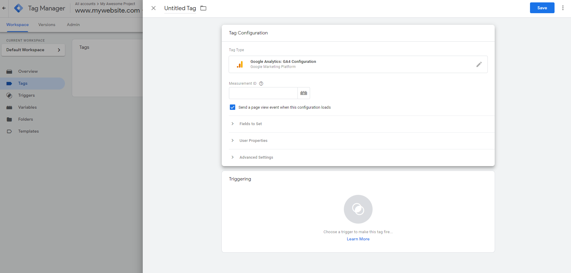
Task: Click the variable picker icon beside Measurement ID
Action: tap(303, 93)
